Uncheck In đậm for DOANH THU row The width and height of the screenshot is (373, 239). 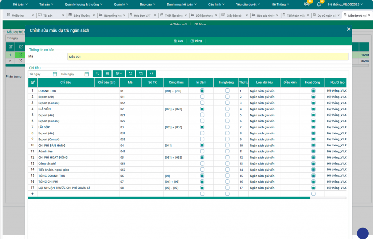pos(202,91)
